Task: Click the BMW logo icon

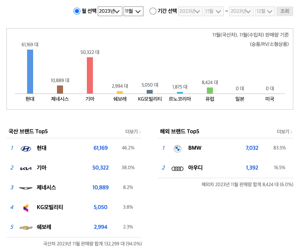Action: tap(177, 149)
